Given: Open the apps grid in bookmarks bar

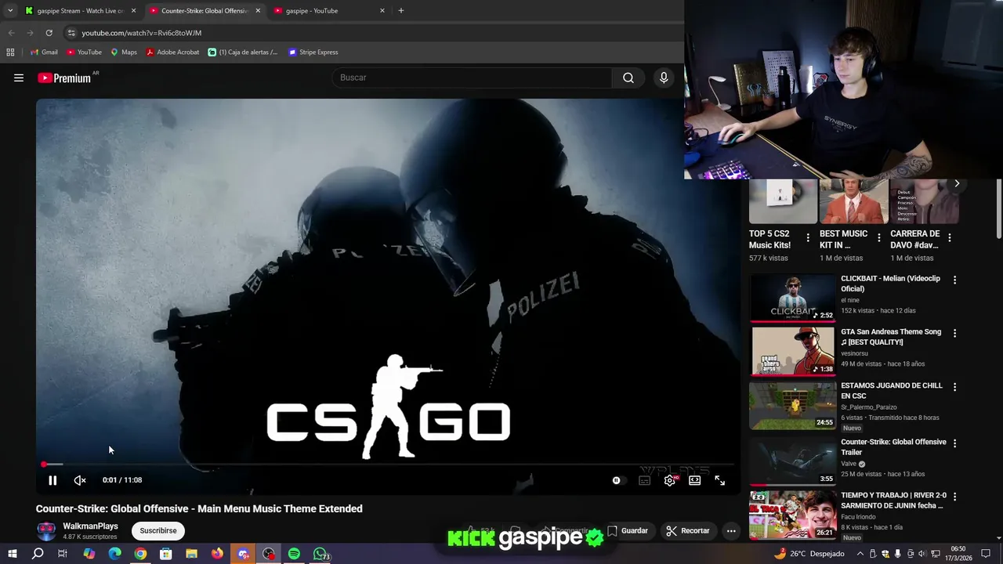Looking at the screenshot, I should [10, 52].
